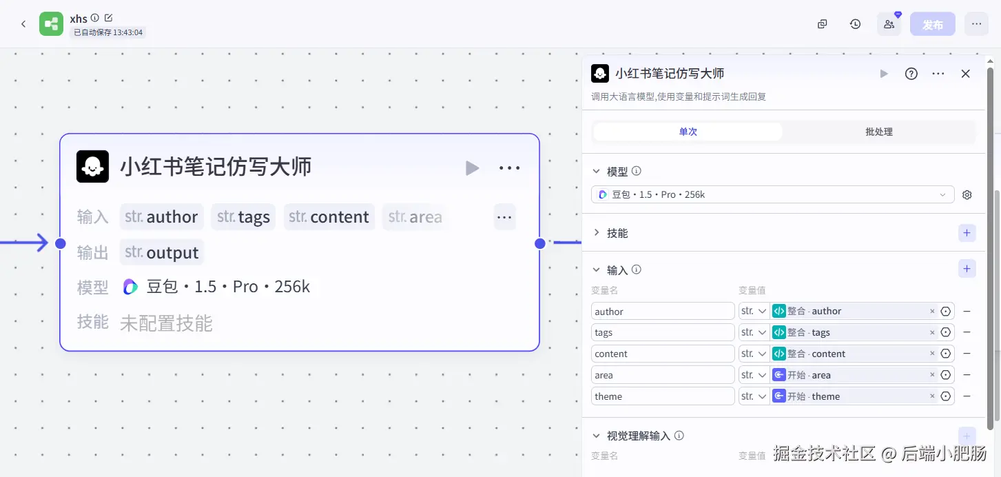Clear the 整合·author value
The height and width of the screenshot is (477, 1001).
coord(932,312)
